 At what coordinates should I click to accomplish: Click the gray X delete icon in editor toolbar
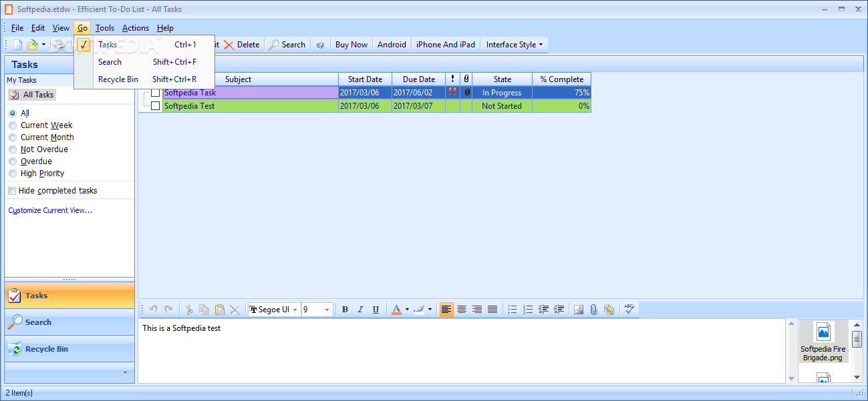[x=235, y=310]
